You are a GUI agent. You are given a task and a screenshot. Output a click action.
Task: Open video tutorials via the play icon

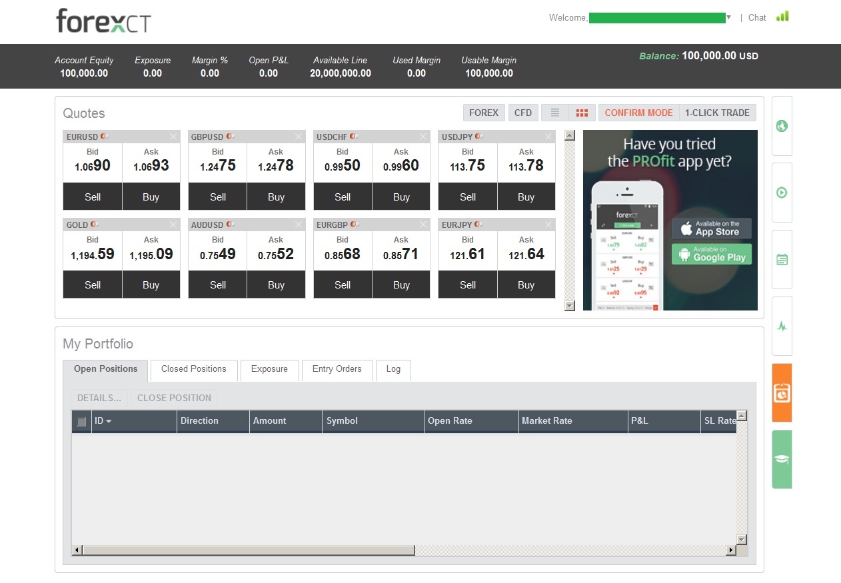click(782, 192)
